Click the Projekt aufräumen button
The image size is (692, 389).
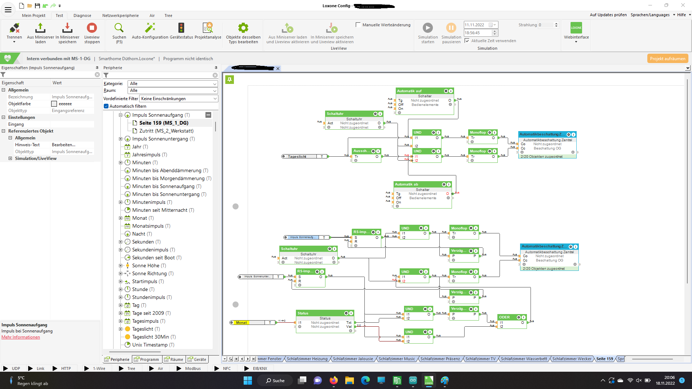(667, 59)
